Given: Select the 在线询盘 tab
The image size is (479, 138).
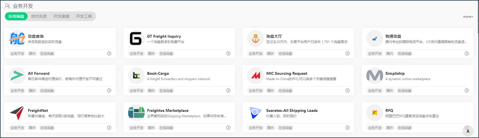Looking at the screenshot, I should pos(16,16).
